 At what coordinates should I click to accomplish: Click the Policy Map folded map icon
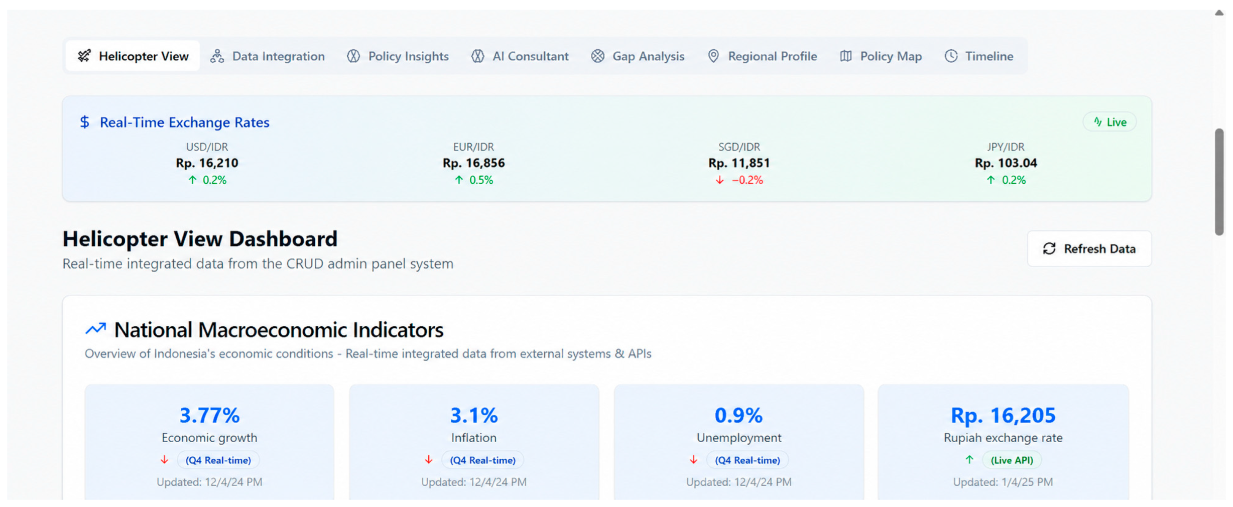(846, 56)
